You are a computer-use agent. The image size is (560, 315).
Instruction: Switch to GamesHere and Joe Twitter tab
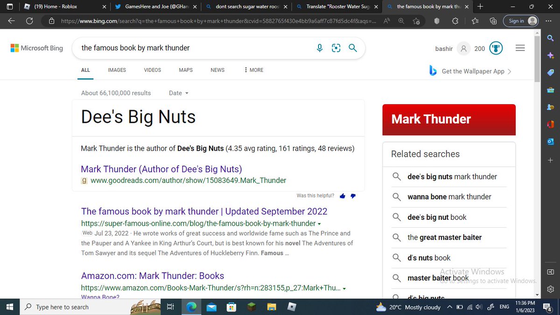155,7
